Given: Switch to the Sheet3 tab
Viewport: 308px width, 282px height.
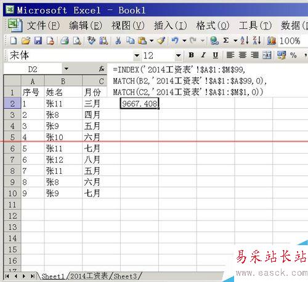Looking at the screenshot, I should 125,276.
